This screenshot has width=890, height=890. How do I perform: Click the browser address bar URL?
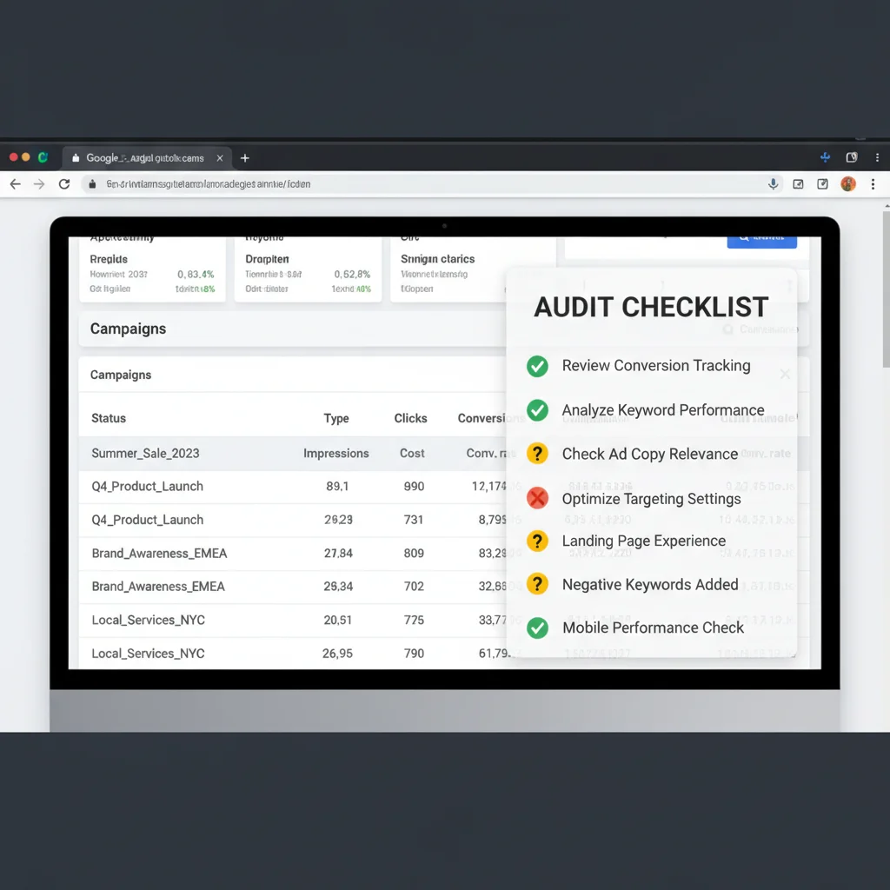[x=209, y=184]
